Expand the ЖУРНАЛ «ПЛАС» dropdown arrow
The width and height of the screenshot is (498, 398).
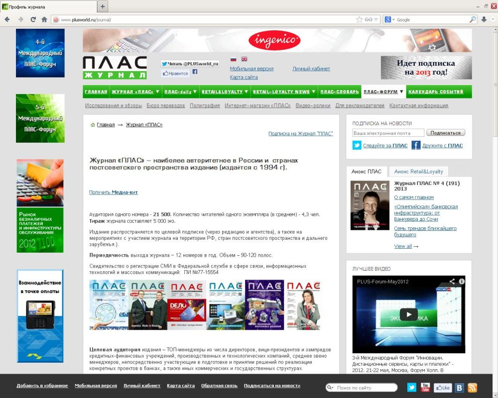tap(158, 92)
